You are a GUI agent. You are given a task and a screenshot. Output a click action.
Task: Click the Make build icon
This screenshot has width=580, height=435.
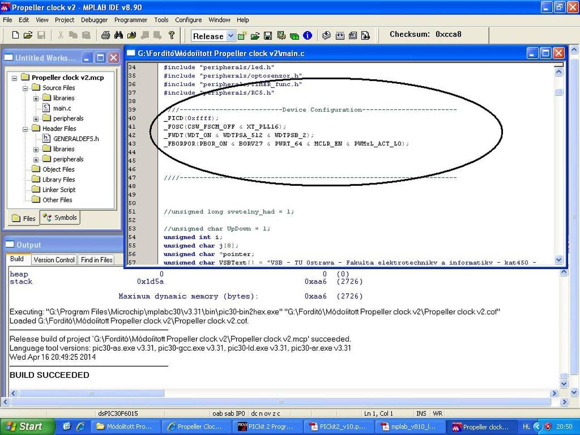326,35
